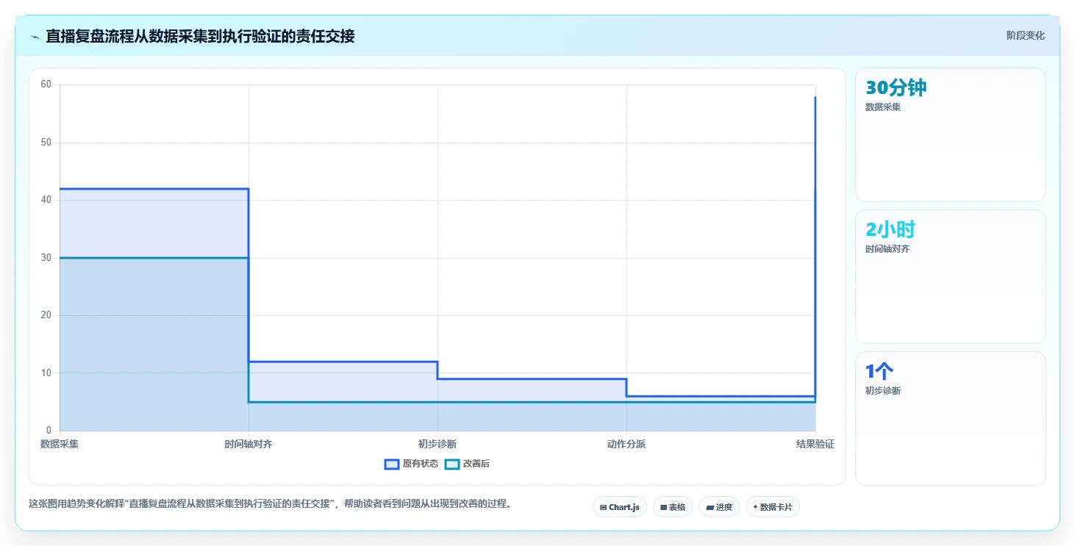Select the 表格 tag pill
This screenshot has width=1075, height=546.
[673, 507]
